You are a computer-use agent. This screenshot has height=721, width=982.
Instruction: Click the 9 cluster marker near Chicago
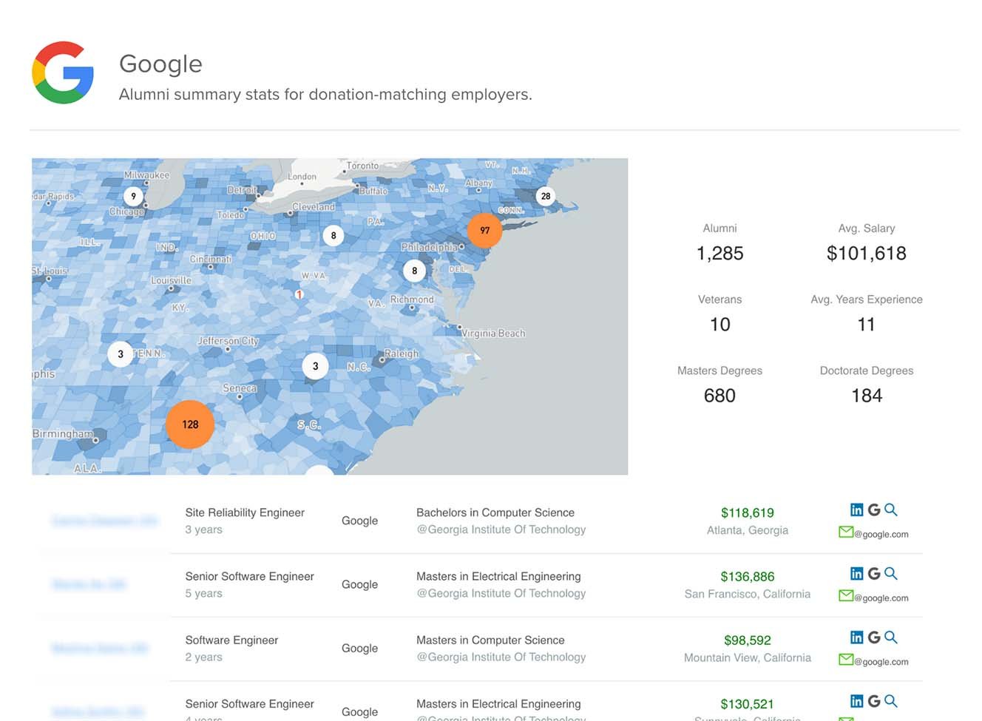133,196
